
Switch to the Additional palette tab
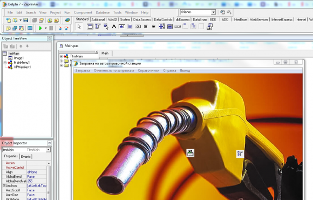coord(98,19)
